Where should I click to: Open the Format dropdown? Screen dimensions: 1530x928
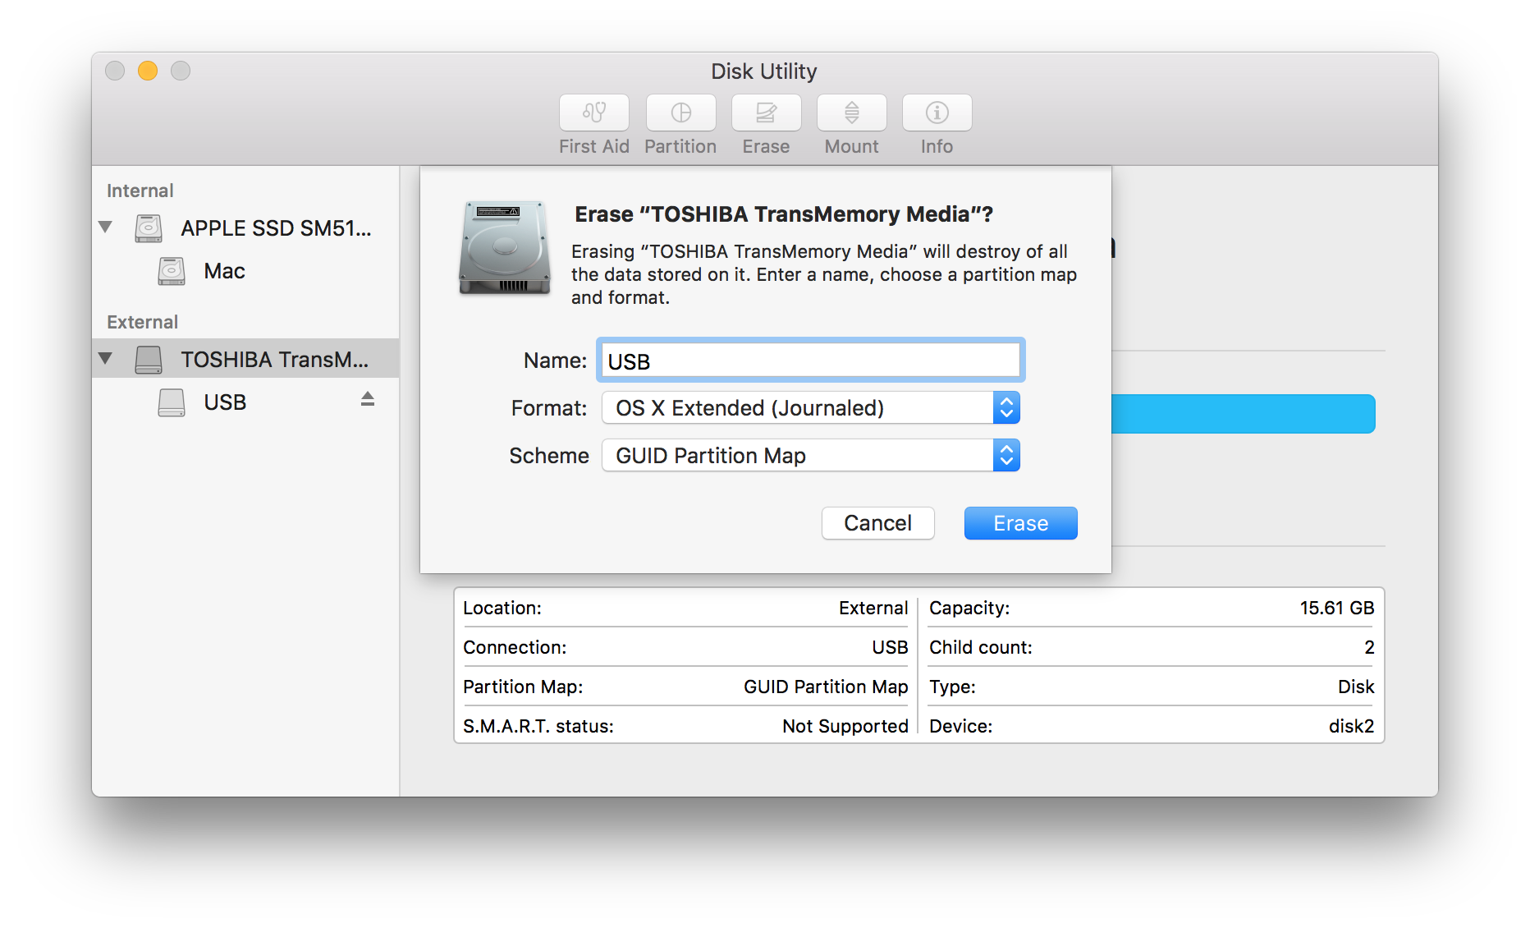[x=810, y=408]
